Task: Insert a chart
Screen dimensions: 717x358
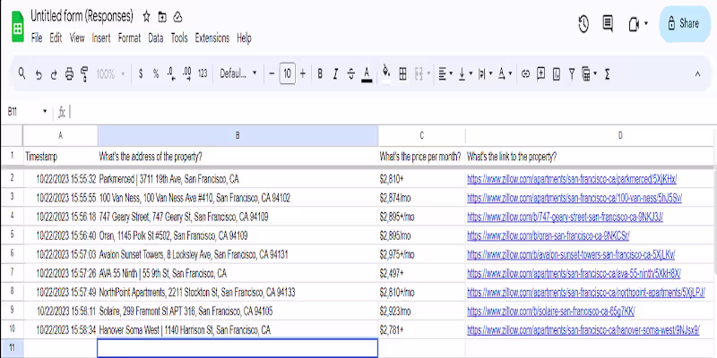Action: (556, 74)
